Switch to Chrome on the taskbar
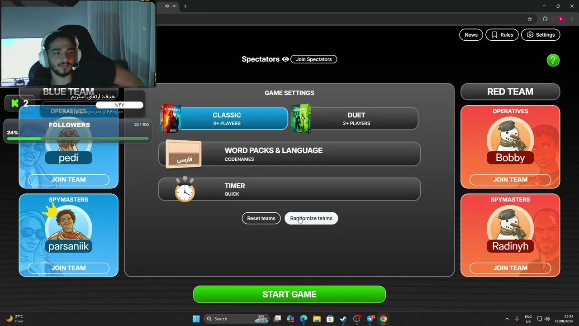The image size is (579, 326). [383, 319]
